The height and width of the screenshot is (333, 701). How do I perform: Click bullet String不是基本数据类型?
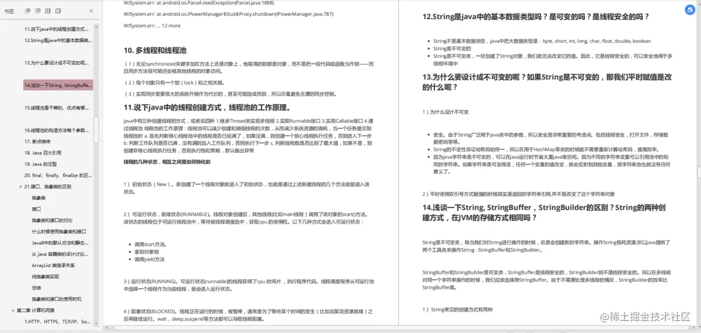(542, 41)
